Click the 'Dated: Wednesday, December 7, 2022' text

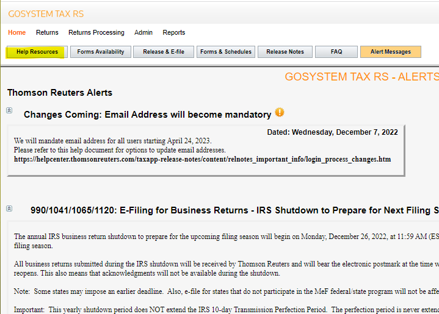point(332,132)
